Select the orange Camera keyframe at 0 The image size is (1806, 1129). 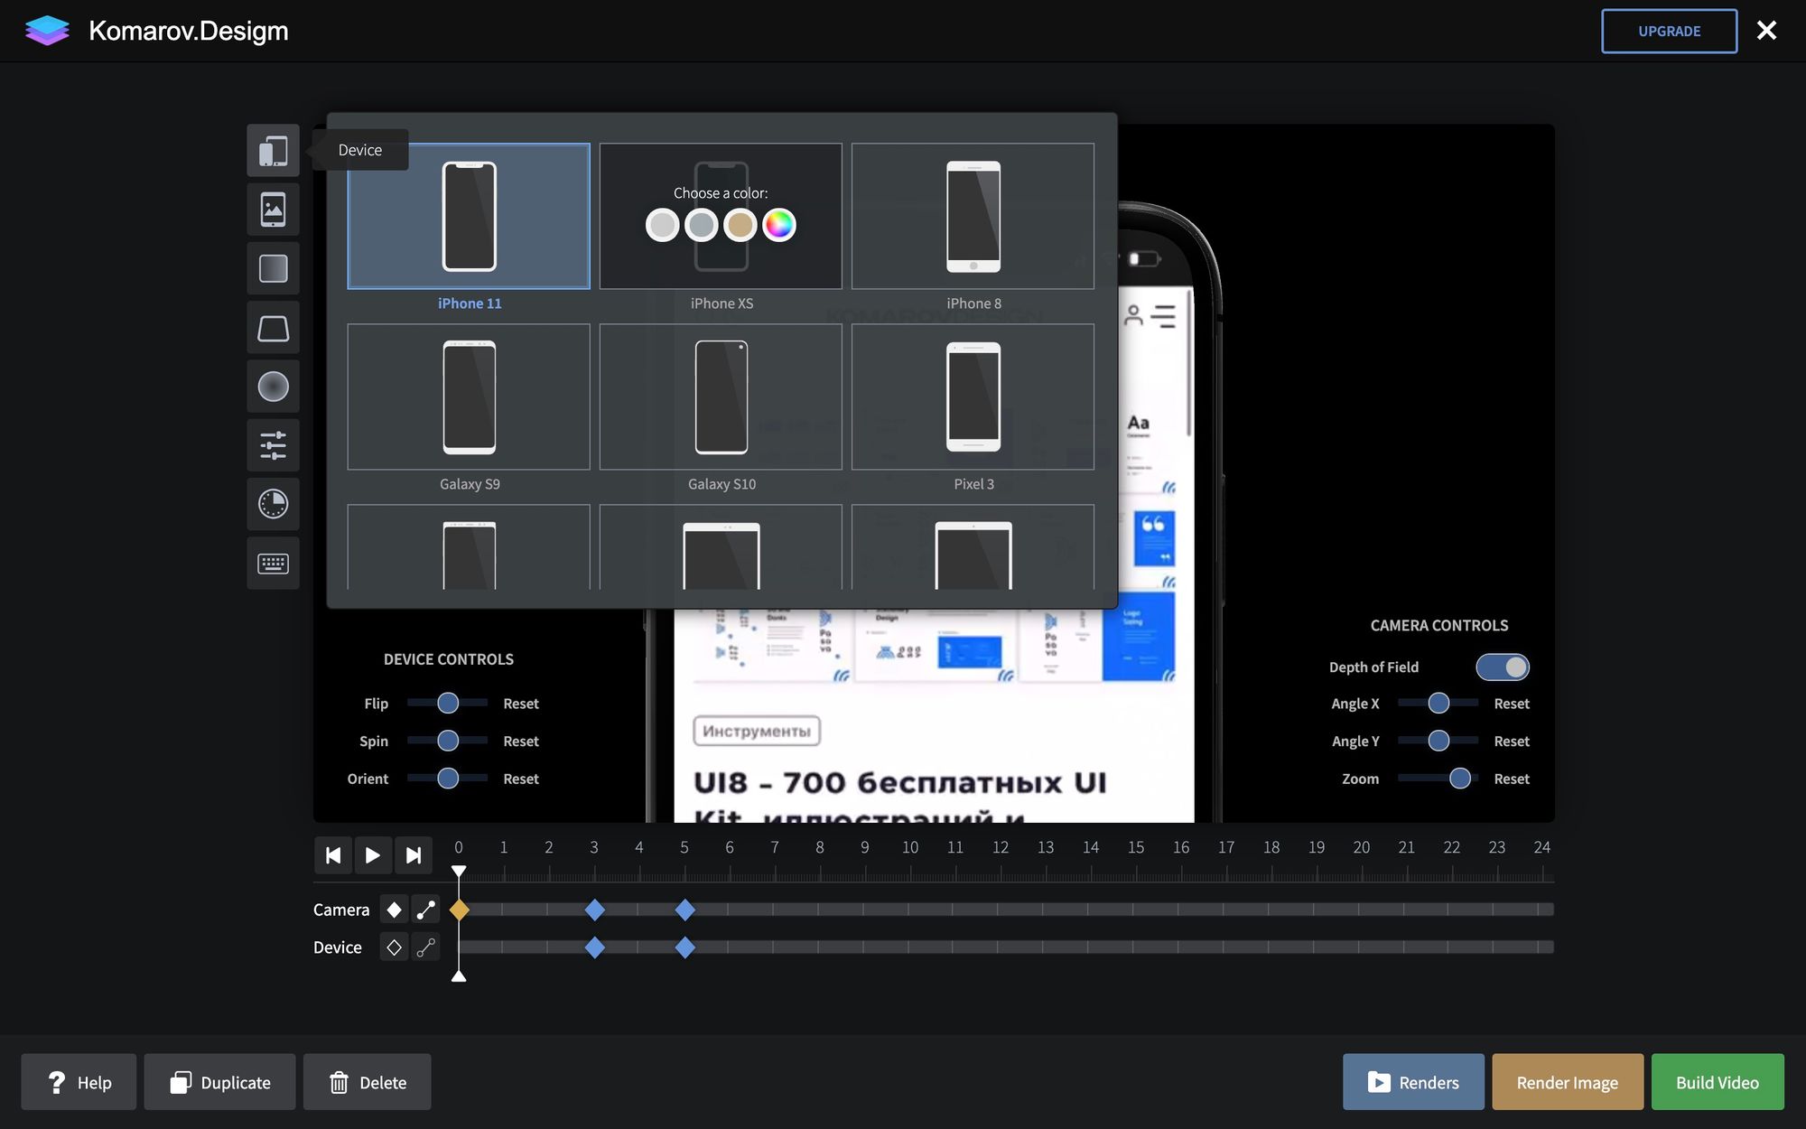(459, 910)
